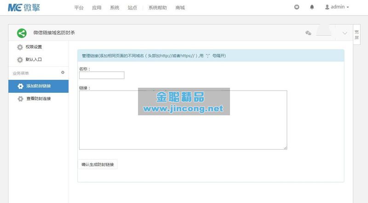Screen dimensions: 368x203
Task: Click 确认生成防封链接 button
Action: pyautogui.click(x=98, y=164)
